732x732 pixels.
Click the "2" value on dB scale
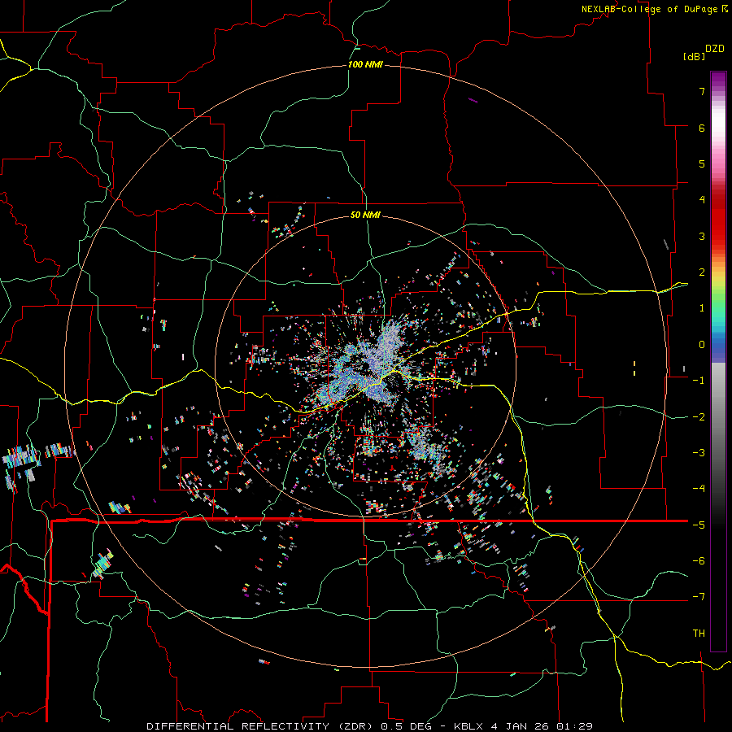click(x=702, y=272)
